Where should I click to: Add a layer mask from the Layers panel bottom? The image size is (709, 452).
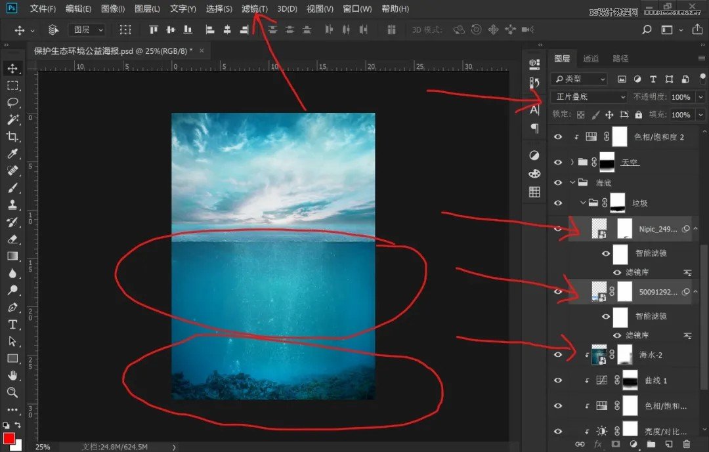(616, 445)
